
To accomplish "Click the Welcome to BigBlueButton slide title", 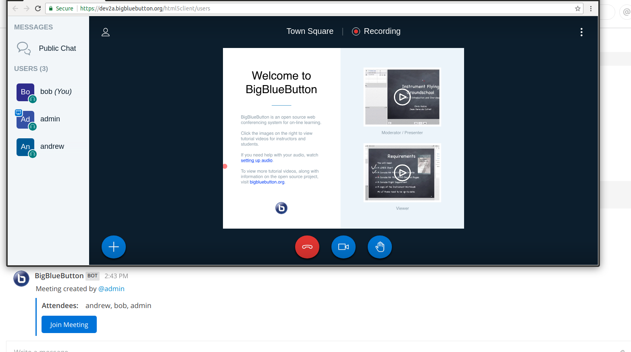I will tap(281, 83).
